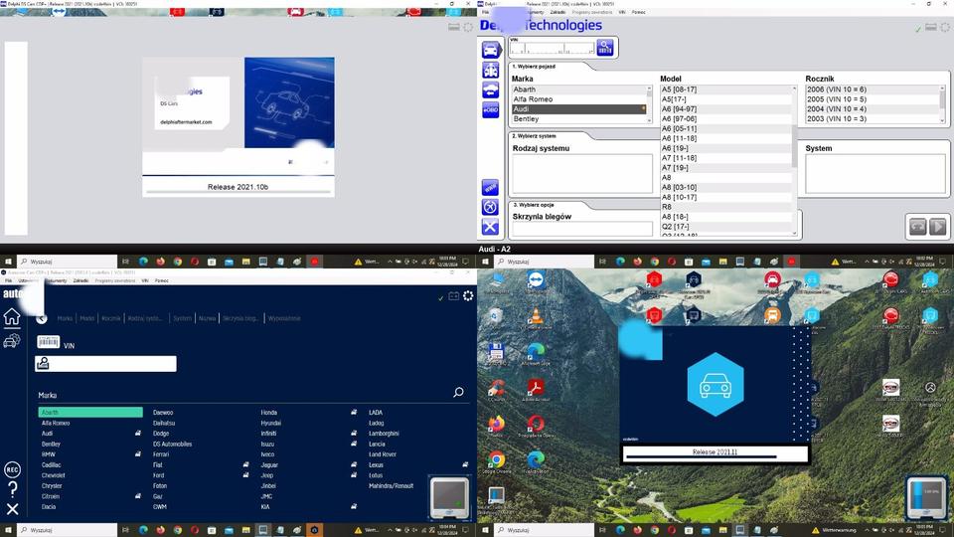Open car-with-gear icon in Autocom sidebar
The width and height of the screenshot is (954, 537).
point(12,341)
